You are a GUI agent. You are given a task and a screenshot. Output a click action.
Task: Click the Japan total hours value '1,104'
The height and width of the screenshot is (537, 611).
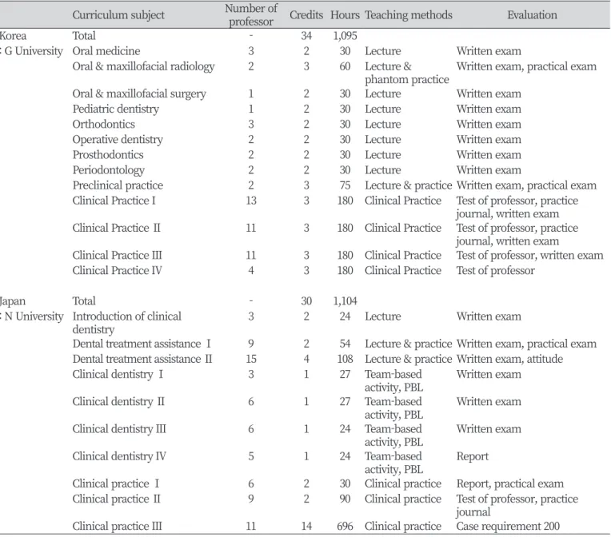pyautogui.click(x=345, y=301)
